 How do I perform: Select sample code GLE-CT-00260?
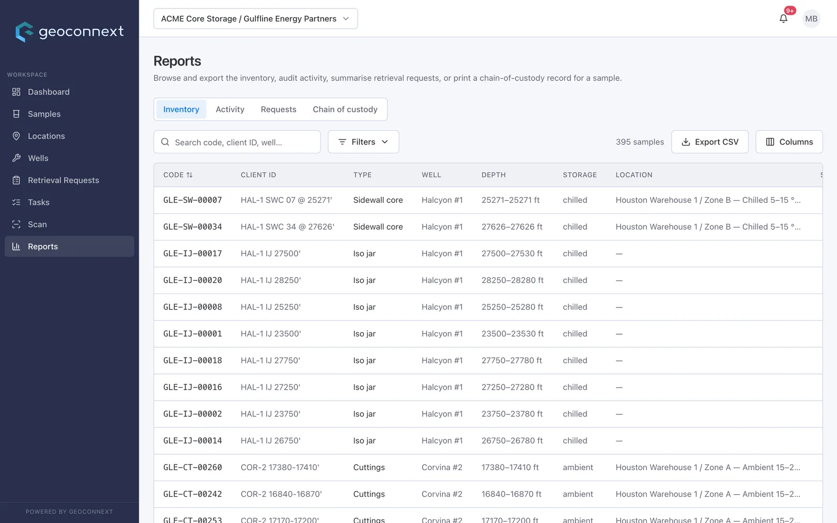tap(193, 468)
